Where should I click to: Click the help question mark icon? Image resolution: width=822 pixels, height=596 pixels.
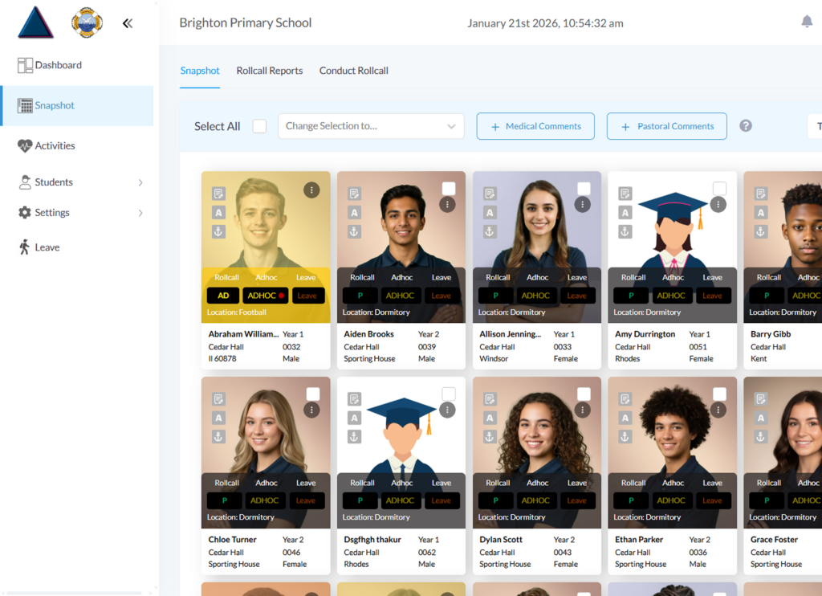coord(746,126)
